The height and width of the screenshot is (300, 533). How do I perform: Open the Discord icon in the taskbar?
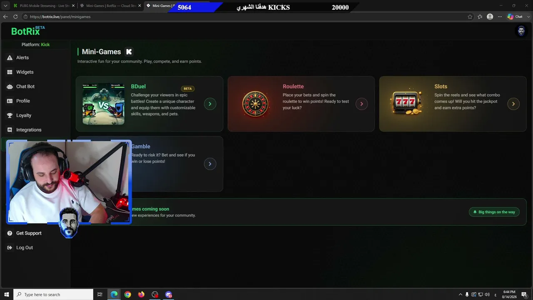coord(169,295)
